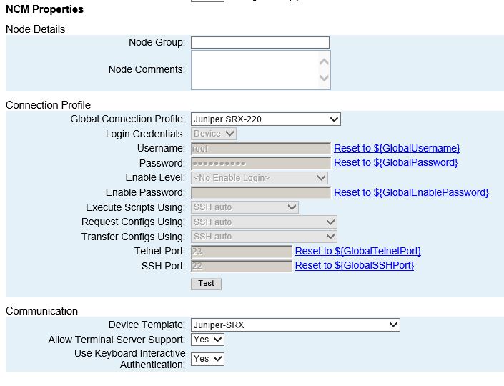This screenshot has width=504, height=386.
Task: Open the Device Template dropdown
Action: pyautogui.click(x=295, y=325)
